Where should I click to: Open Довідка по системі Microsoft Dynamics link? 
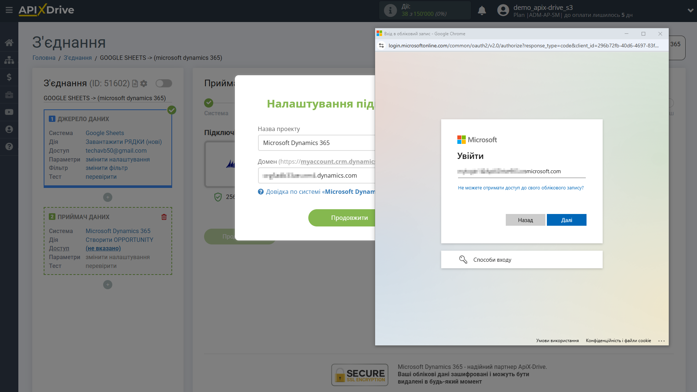tap(320, 192)
